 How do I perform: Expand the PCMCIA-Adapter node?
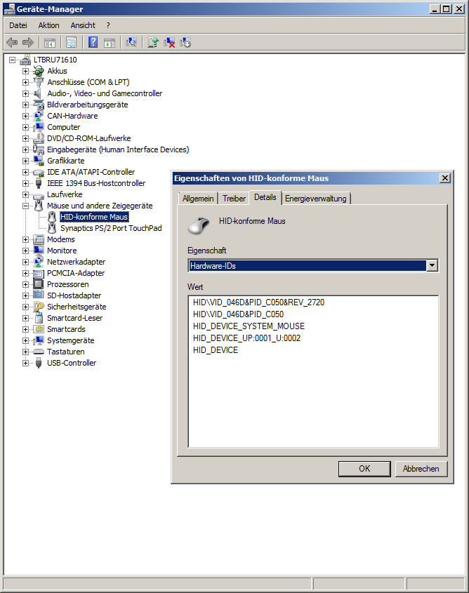click(25, 273)
